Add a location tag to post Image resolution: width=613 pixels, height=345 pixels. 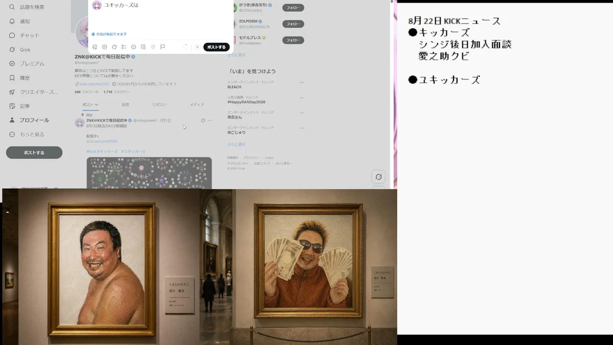tap(153, 47)
